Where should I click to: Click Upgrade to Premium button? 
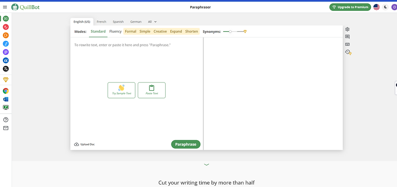click(x=350, y=7)
